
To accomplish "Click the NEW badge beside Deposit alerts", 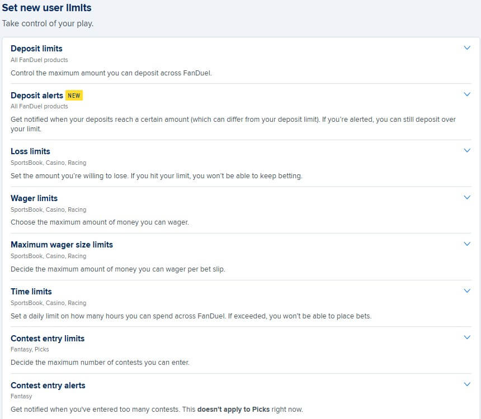I will pyautogui.click(x=74, y=95).
